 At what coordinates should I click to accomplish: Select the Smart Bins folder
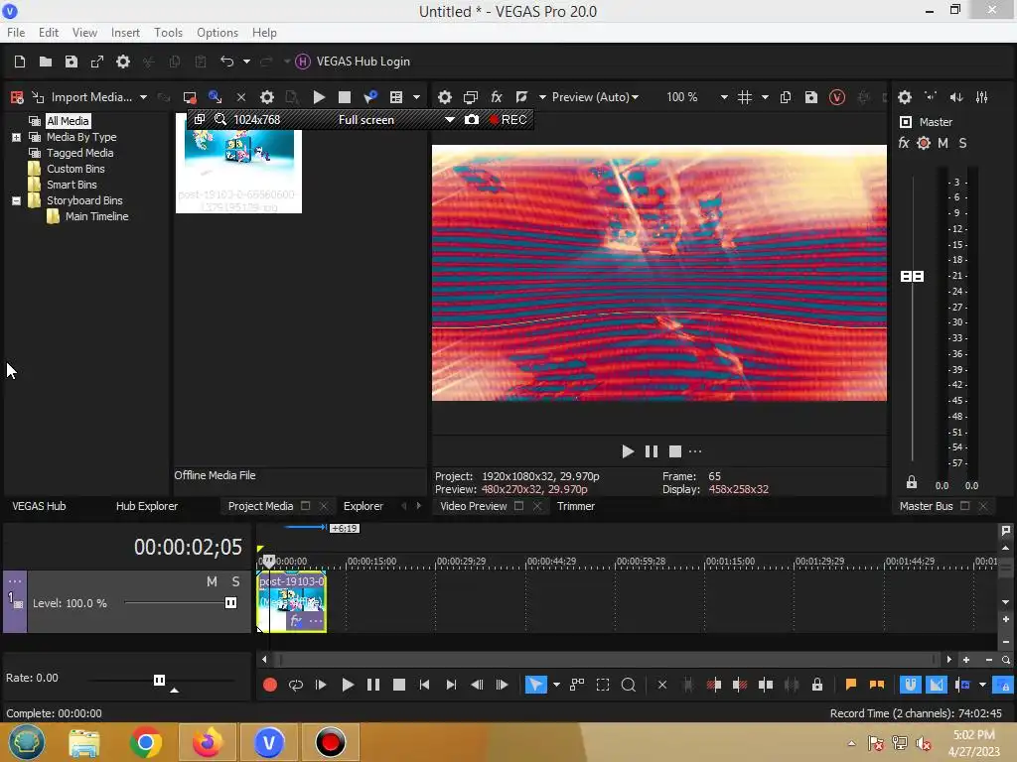click(x=72, y=185)
